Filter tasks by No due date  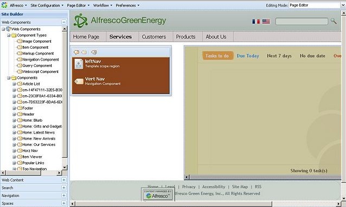[312, 56]
